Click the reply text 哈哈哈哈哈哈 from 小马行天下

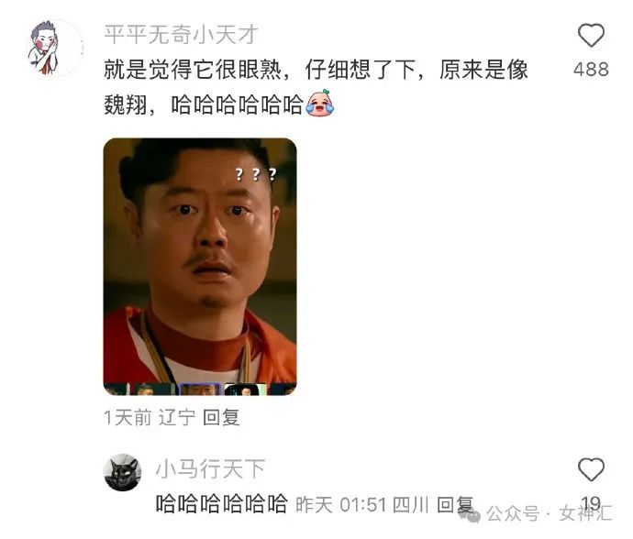click(x=222, y=503)
